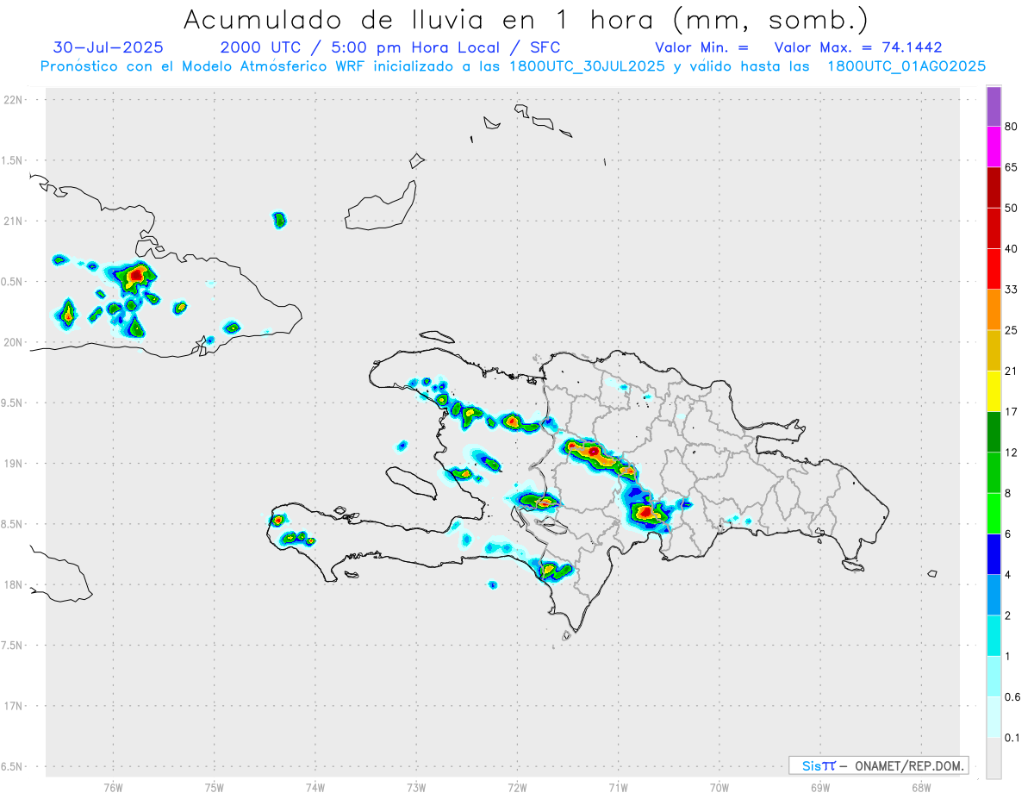Select the dark red swatch between 50 and 65
The height and width of the screenshot is (799, 1034).
[x=994, y=187]
